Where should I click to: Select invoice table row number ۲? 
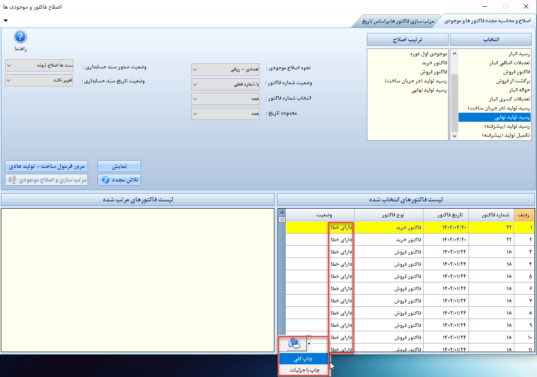[410, 239]
